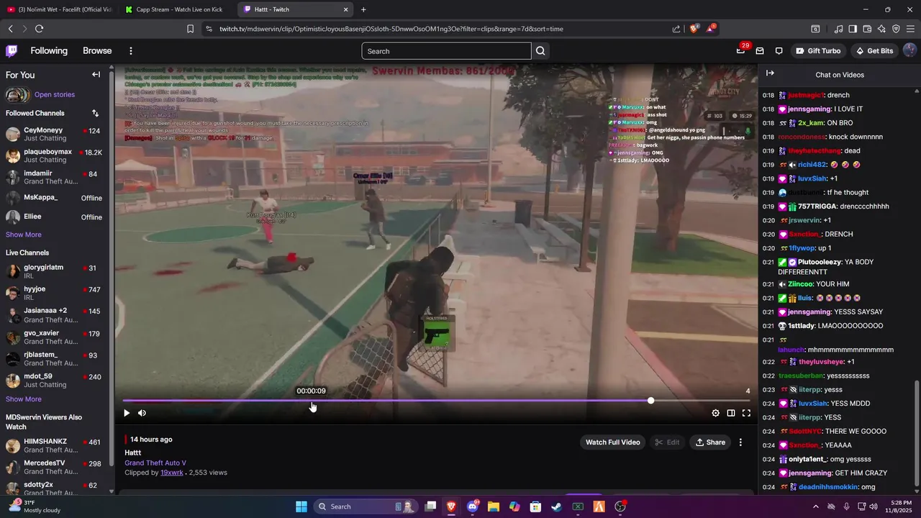Viewport: 921px width, 518px height.
Task: Open video player settings gear
Action: coord(715,413)
